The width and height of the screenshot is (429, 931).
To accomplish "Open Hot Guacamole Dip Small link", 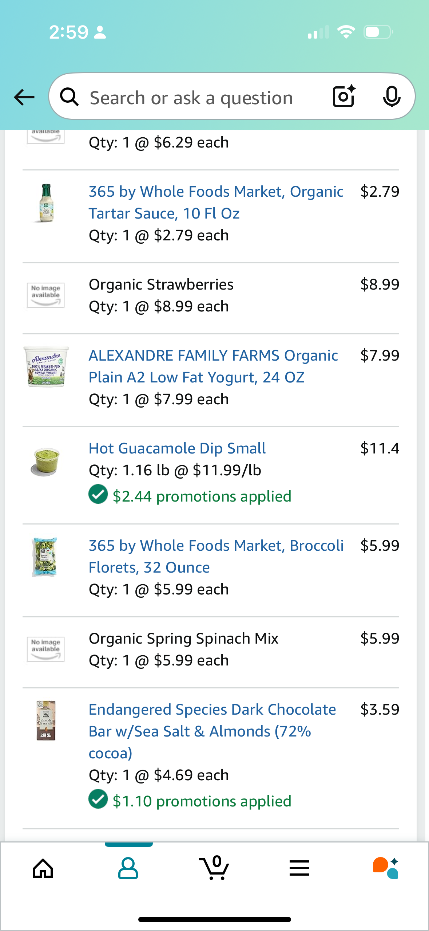I will 177,448.
